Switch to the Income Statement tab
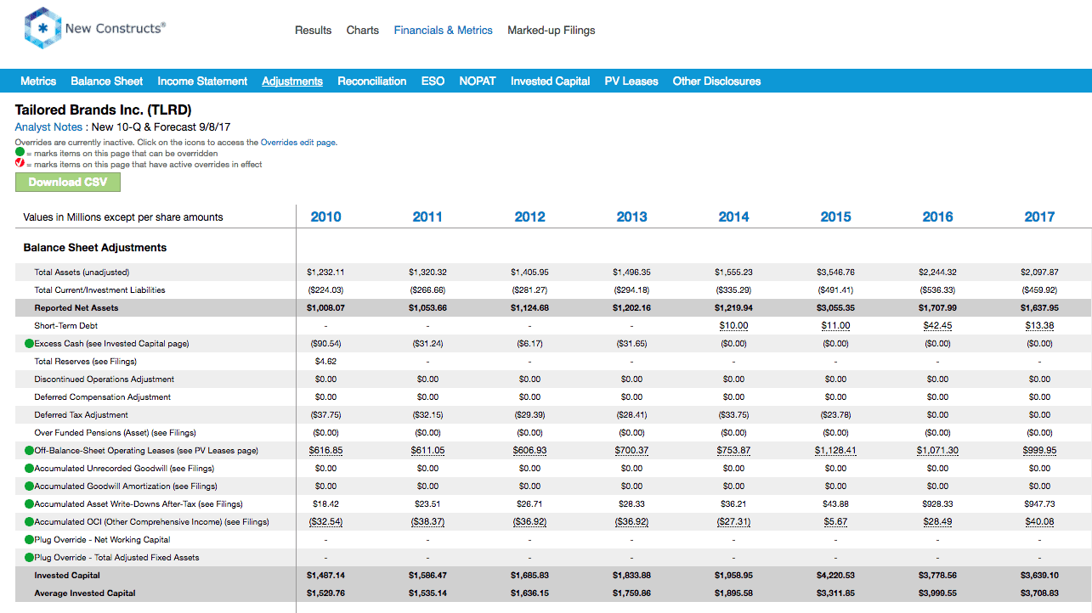Image resolution: width=1092 pixels, height=613 pixels. (202, 82)
